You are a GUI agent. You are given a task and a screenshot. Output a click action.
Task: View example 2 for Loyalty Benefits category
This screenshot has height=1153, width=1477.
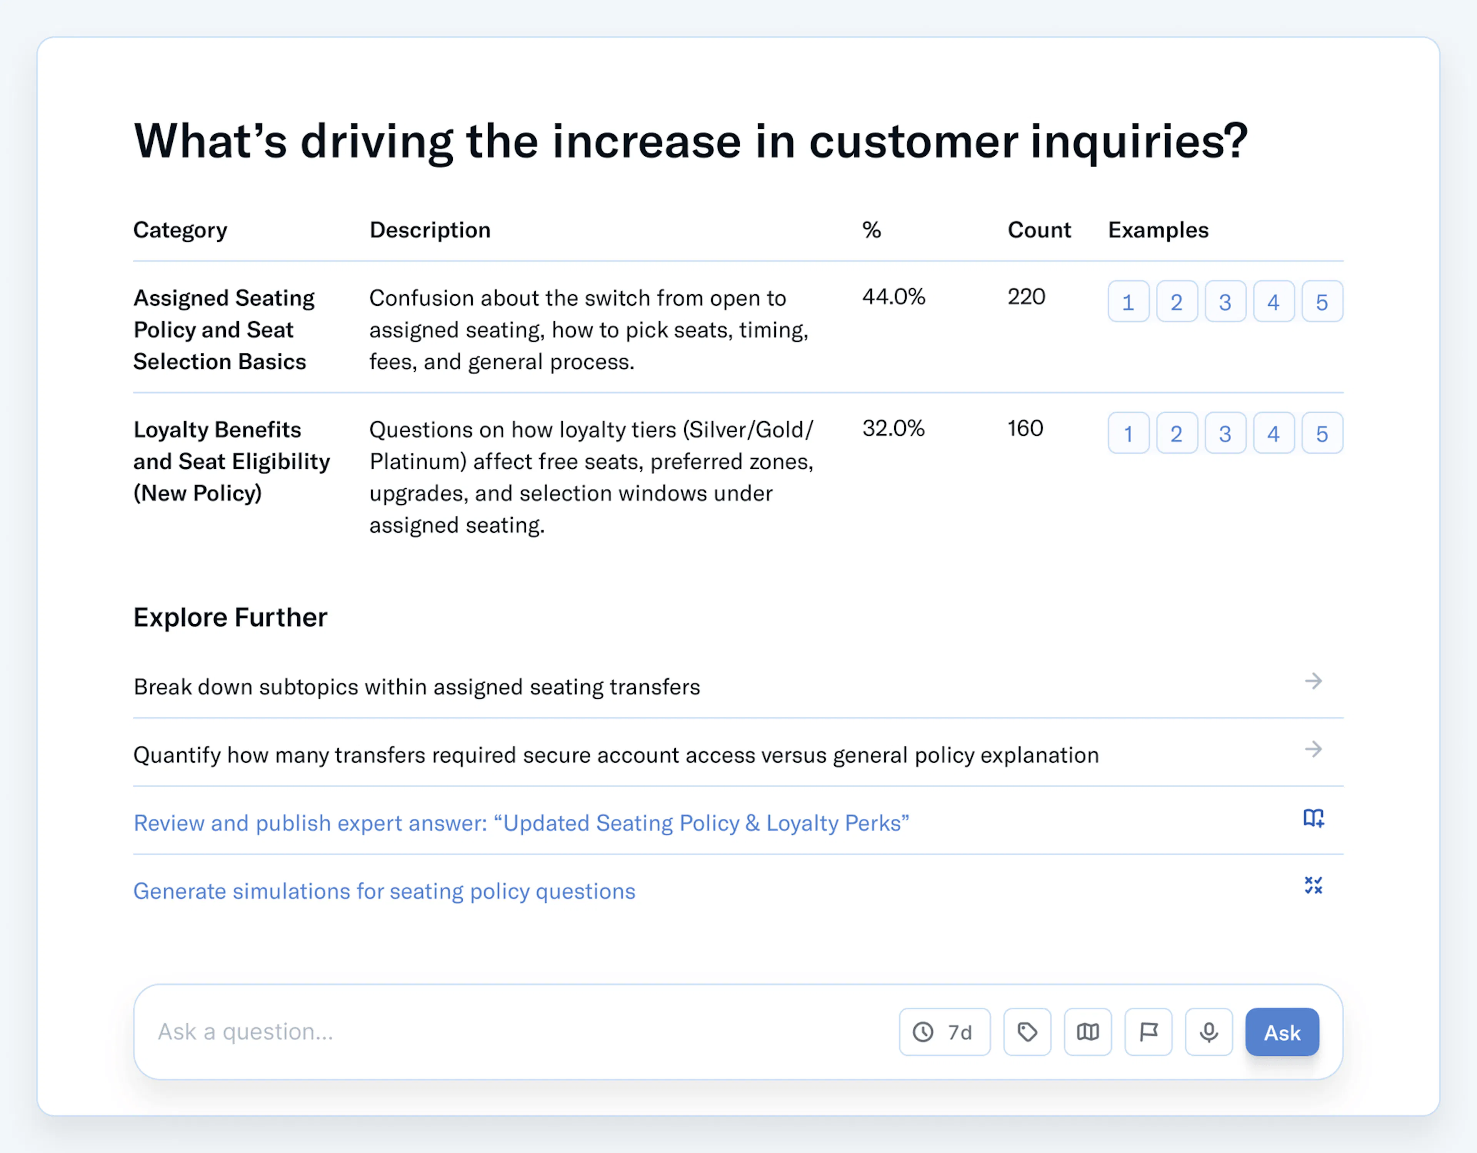(x=1177, y=433)
